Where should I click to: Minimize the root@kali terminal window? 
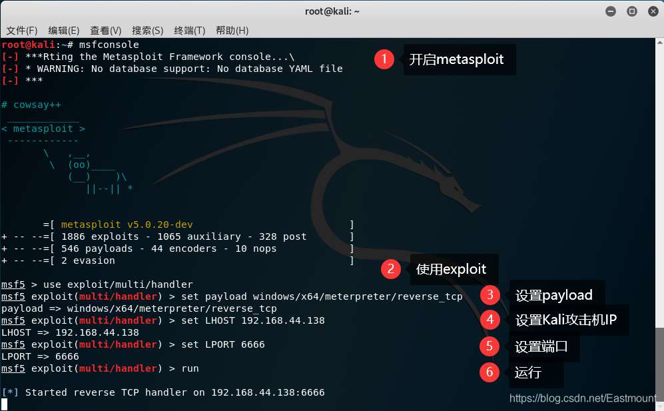611,11
